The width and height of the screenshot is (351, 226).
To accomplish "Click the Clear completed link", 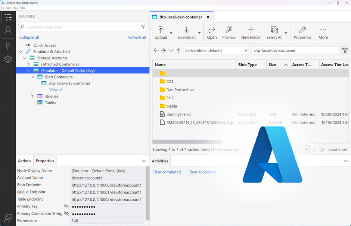I will tap(167, 172).
